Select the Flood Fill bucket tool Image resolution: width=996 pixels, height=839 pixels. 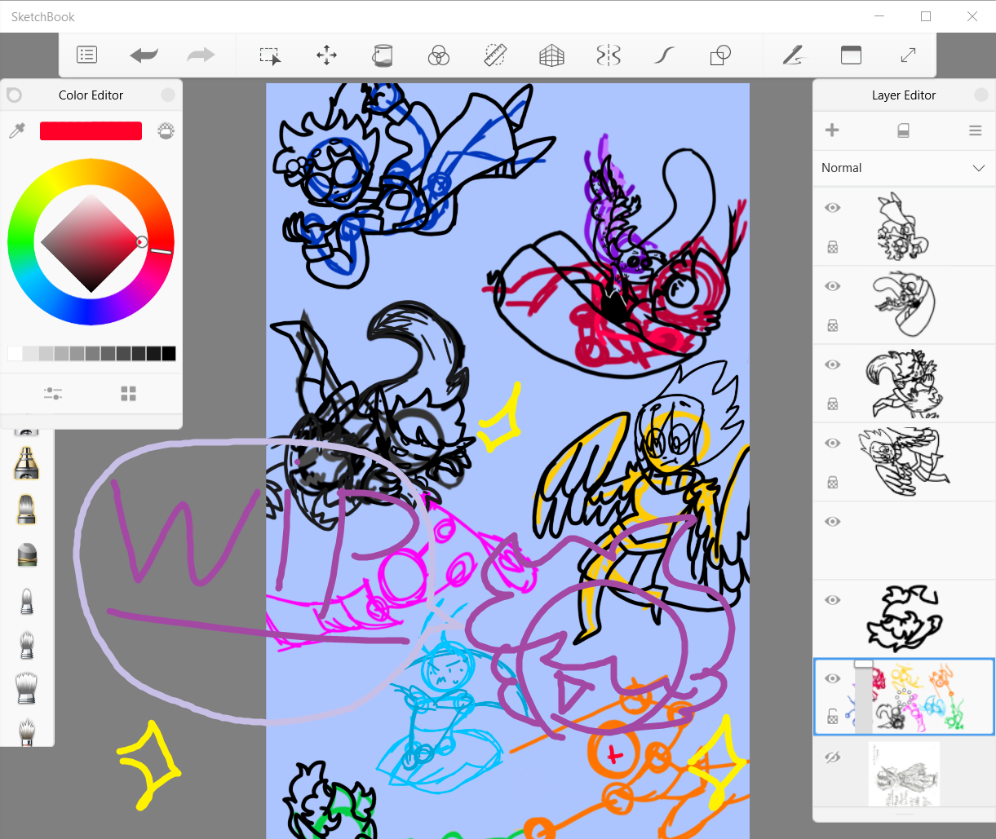pyautogui.click(x=383, y=55)
